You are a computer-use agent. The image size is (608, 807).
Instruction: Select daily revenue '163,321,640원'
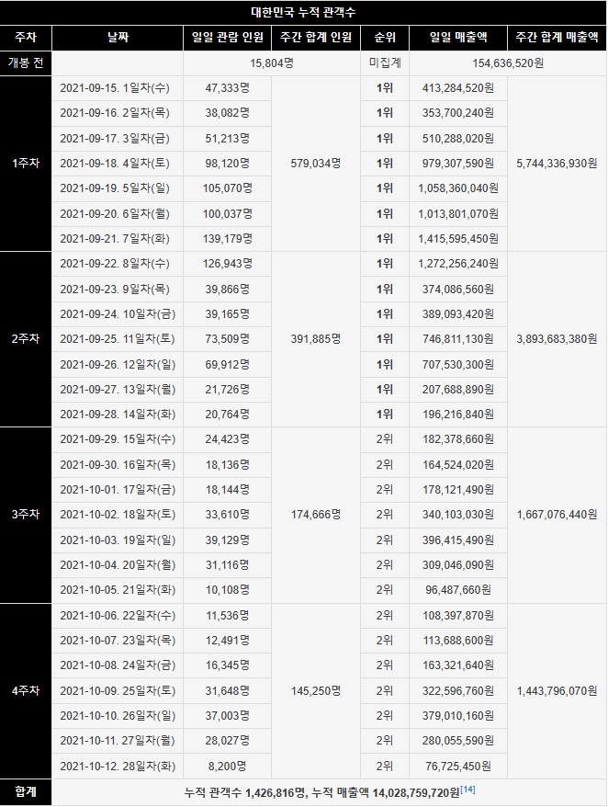coord(458,665)
